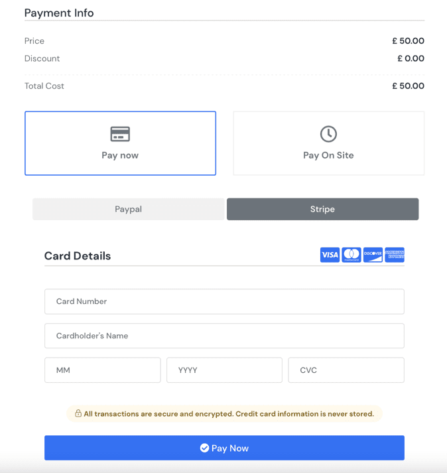Focus the CVC input field
Screen dimensions: 447x473
point(346,370)
